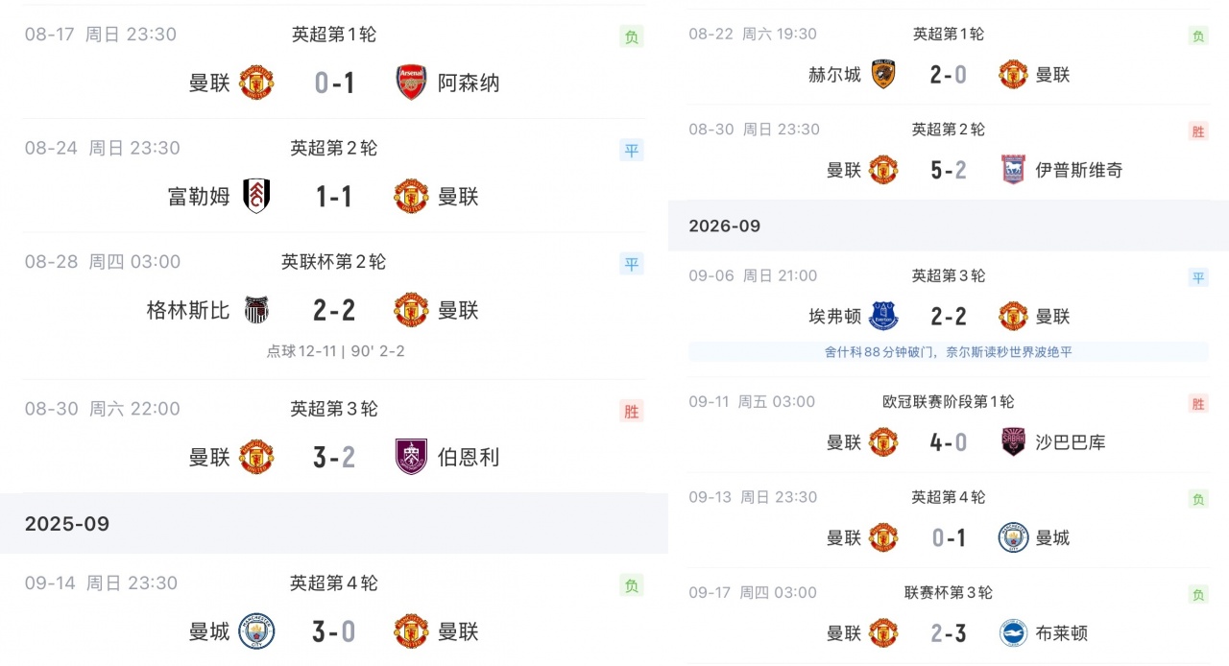Click the Hull City tiger badge
This screenshot has width=1229, height=666.
click(x=883, y=74)
